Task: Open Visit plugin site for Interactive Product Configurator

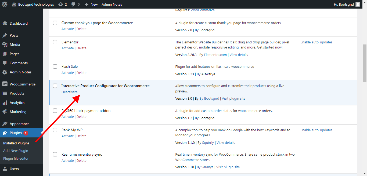Action: click(x=233, y=98)
